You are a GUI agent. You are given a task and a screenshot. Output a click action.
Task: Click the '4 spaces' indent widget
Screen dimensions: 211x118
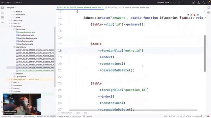coord(196,116)
